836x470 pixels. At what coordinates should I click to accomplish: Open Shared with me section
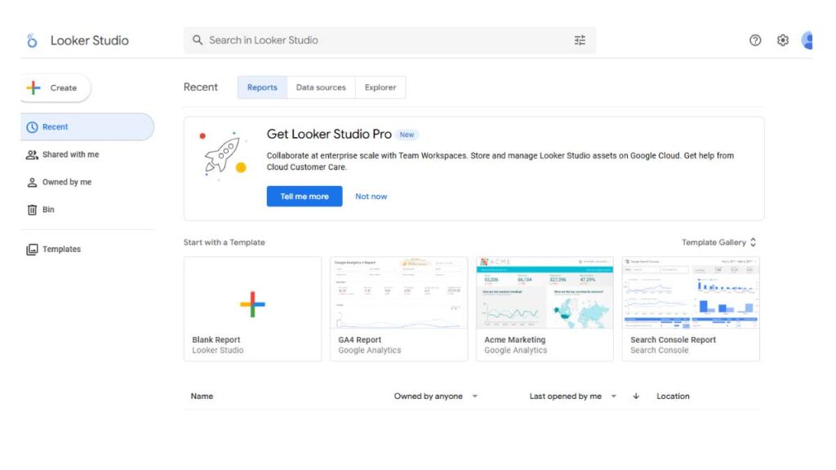(x=70, y=154)
